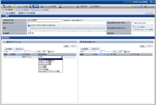Viewport: 156px width, 105px height.
Task: Select file.datを開く option
Action: tap(50, 66)
